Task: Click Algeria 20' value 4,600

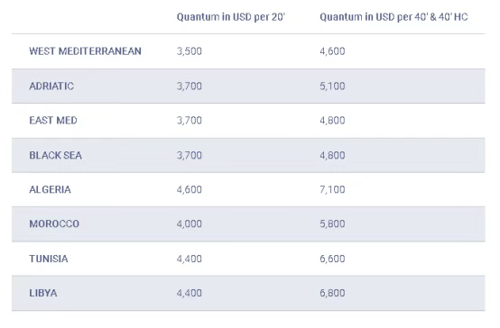Action: click(x=190, y=189)
